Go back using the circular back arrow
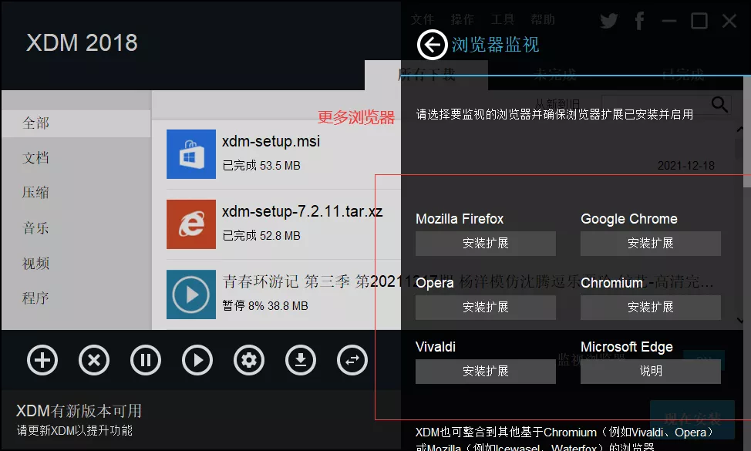The width and height of the screenshot is (751, 451). coord(432,45)
